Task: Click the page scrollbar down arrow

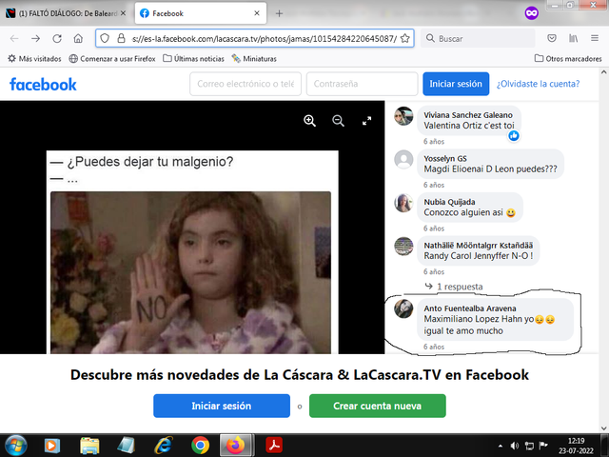Action: 603,427
